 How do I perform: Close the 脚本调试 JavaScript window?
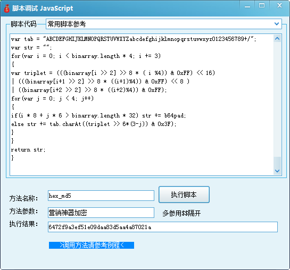[279, 5]
